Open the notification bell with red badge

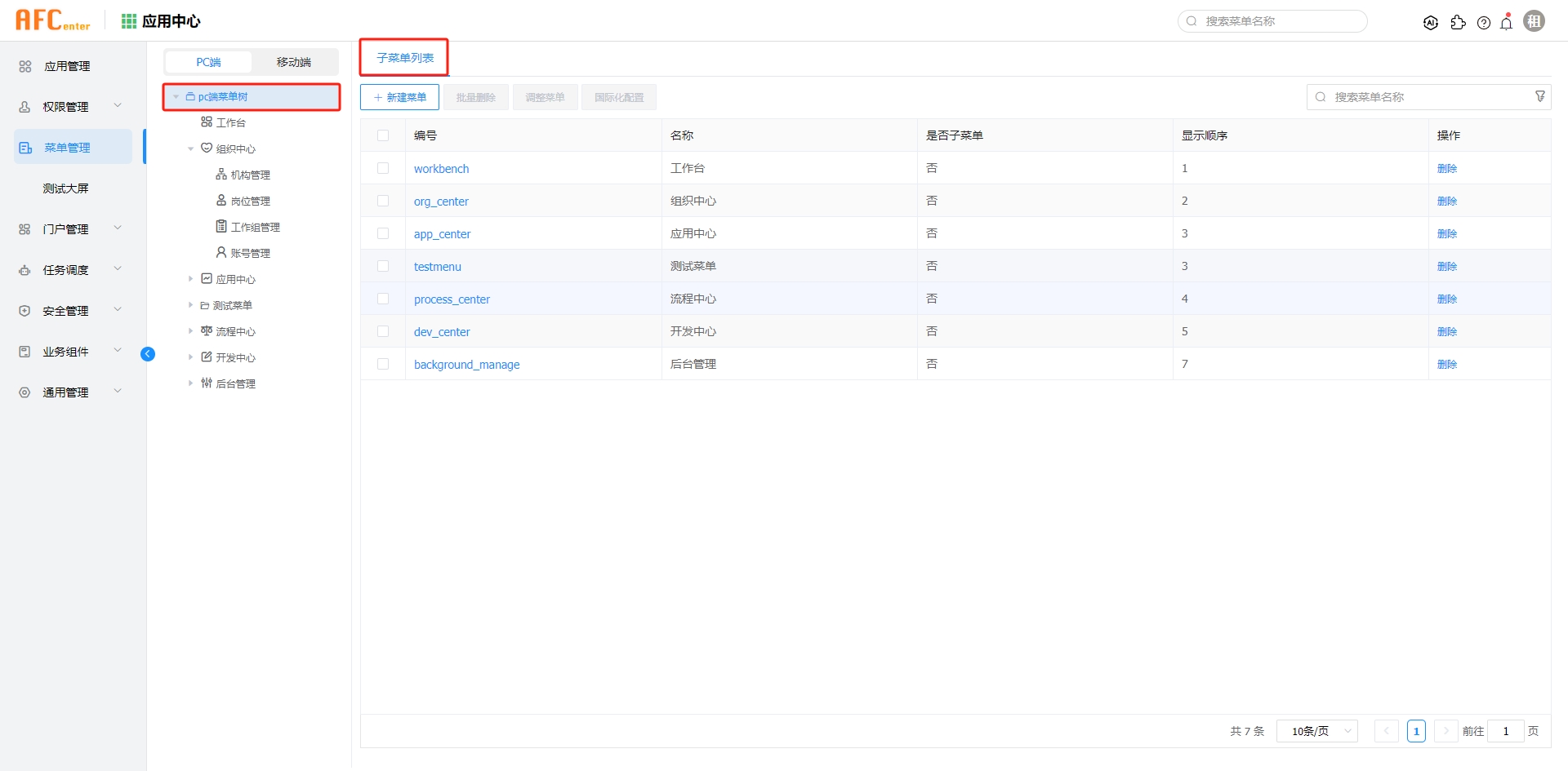point(1507,22)
